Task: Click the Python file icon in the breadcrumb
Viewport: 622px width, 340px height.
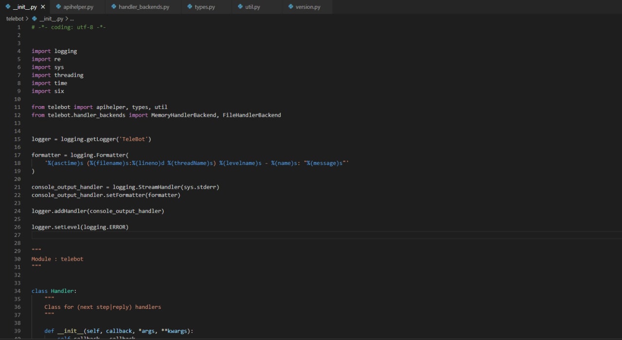Action: [x=34, y=18]
